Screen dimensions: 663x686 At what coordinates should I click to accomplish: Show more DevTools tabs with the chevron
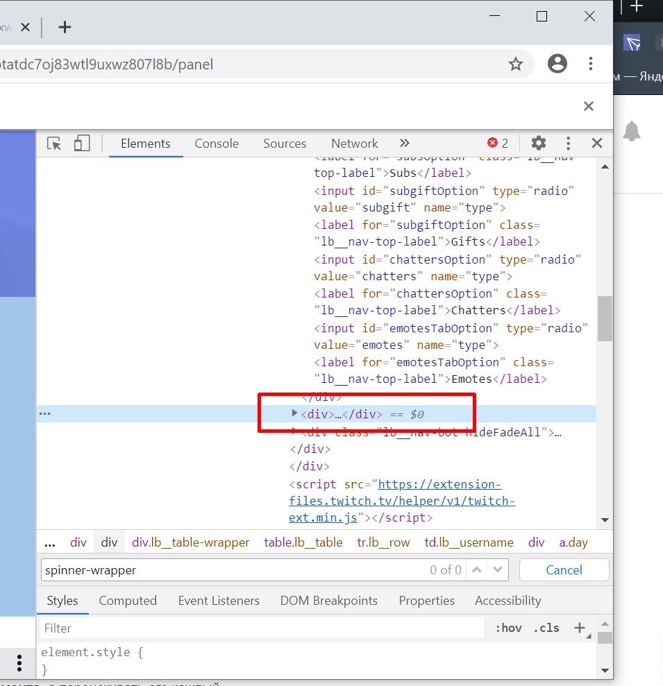pos(405,144)
